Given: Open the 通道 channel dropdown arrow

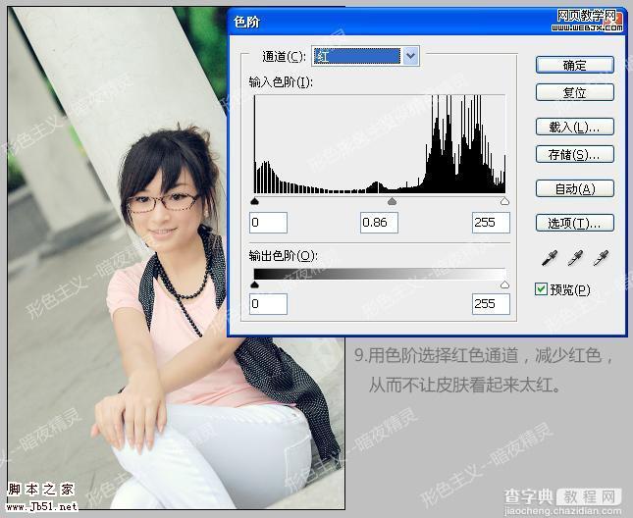Looking at the screenshot, I should click(x=411, y=56).
